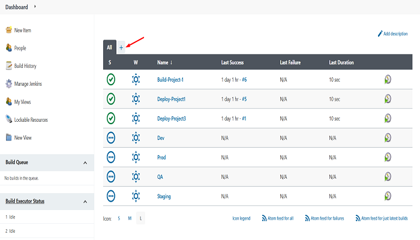This screenshot has width=420, height=240.
Task: Open build #6 of Build-Project-1
Action: 244,80
